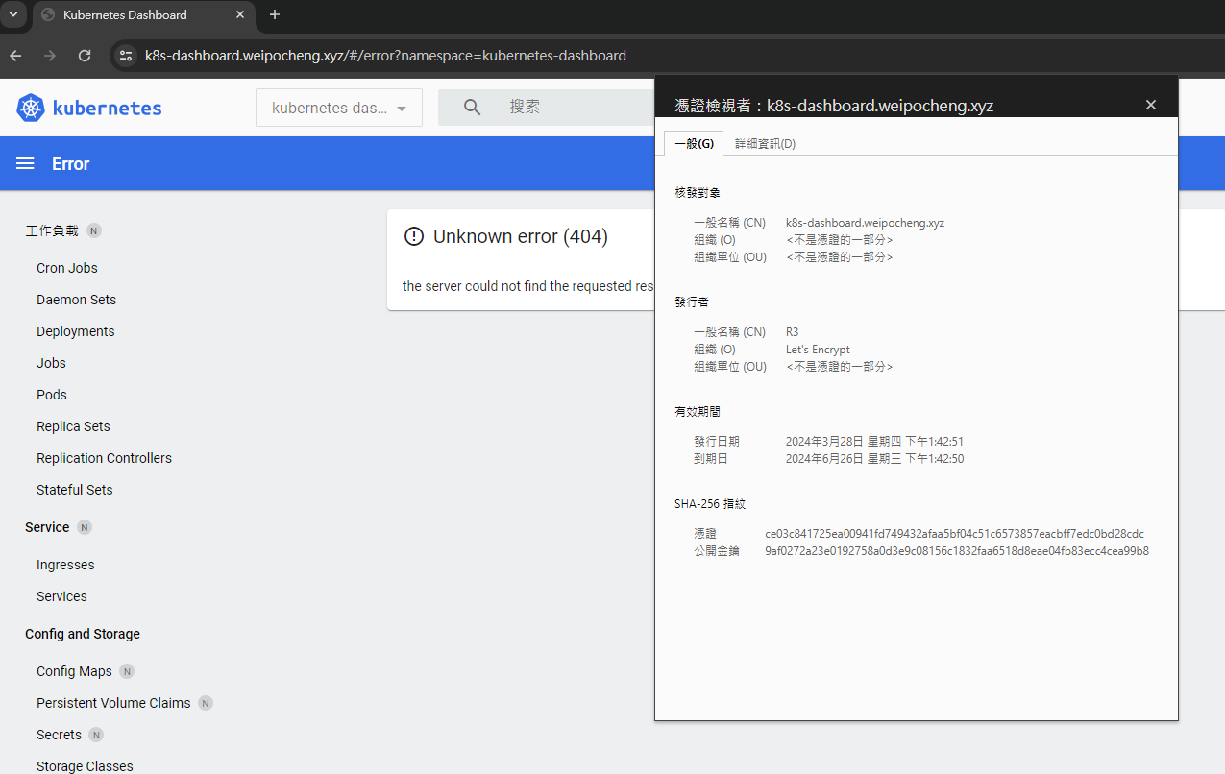Click the 到期日 expiry date value
Screen dimensions: 1225x774
(874, 459)
